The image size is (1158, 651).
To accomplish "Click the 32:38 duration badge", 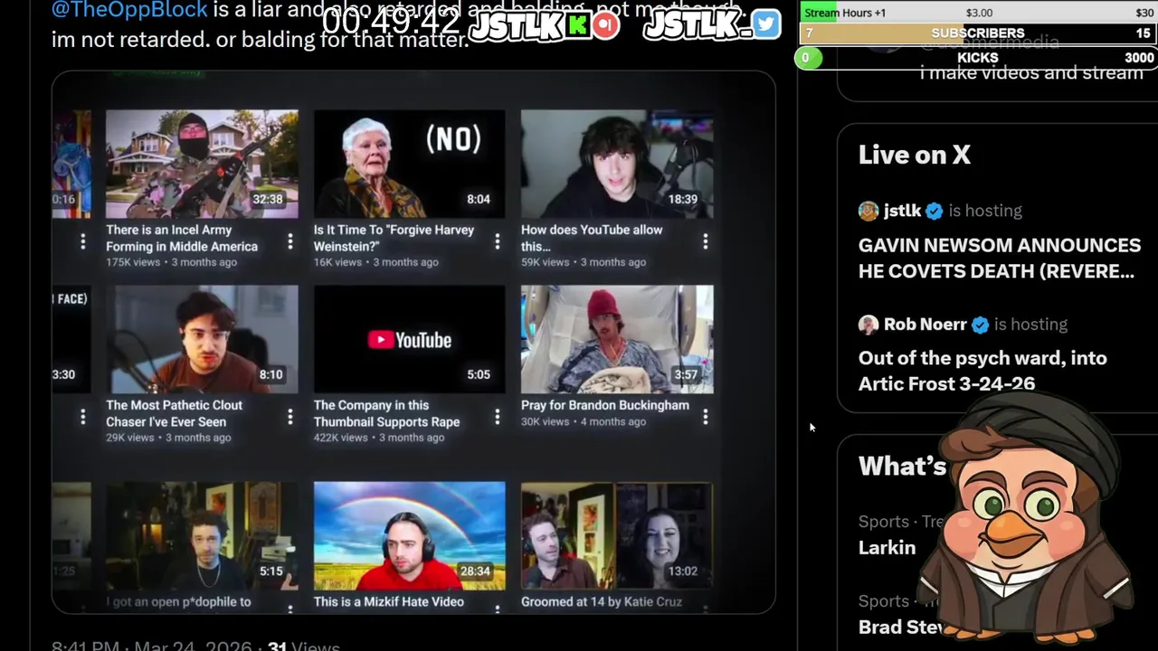I will pos(268,199).
